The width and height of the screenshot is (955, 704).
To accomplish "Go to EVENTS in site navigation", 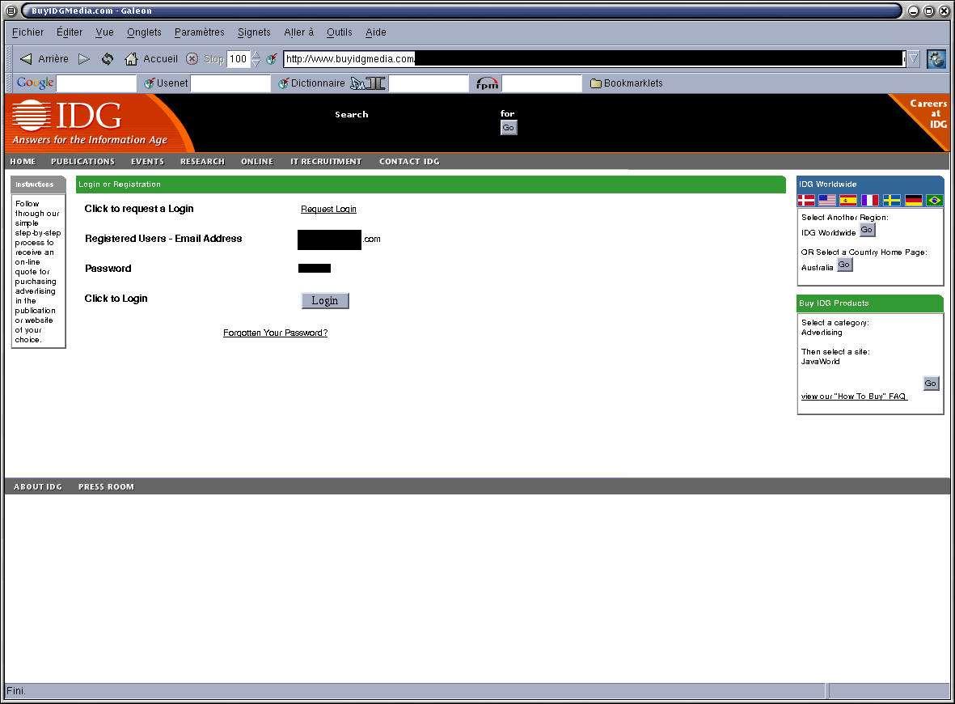I will pos(147,162).
